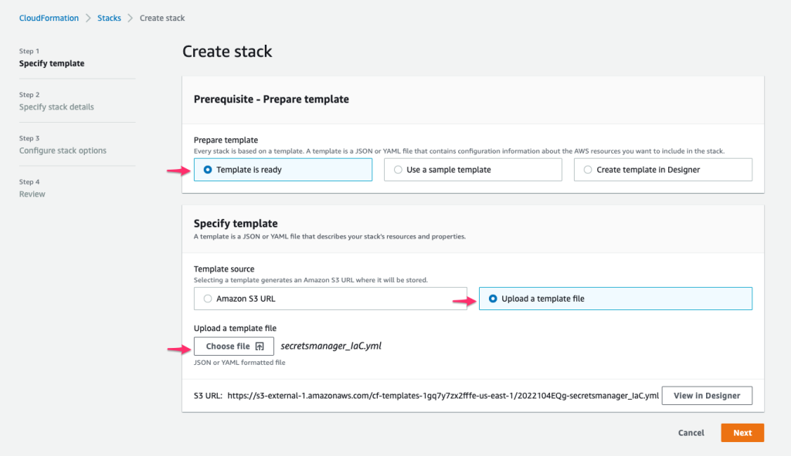Go to Step 4 Review in sidebar
791x456 pixels.
[x=32, y=194]
